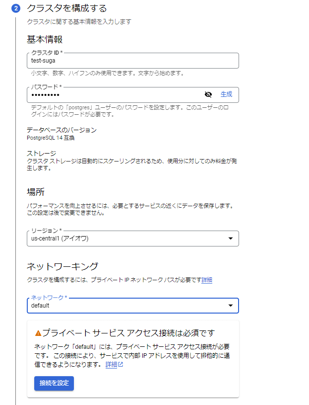The width and height of the screenshot is (309, 405).
Task: Open the リージョン dropdown arrow
Action: [231, 239]
